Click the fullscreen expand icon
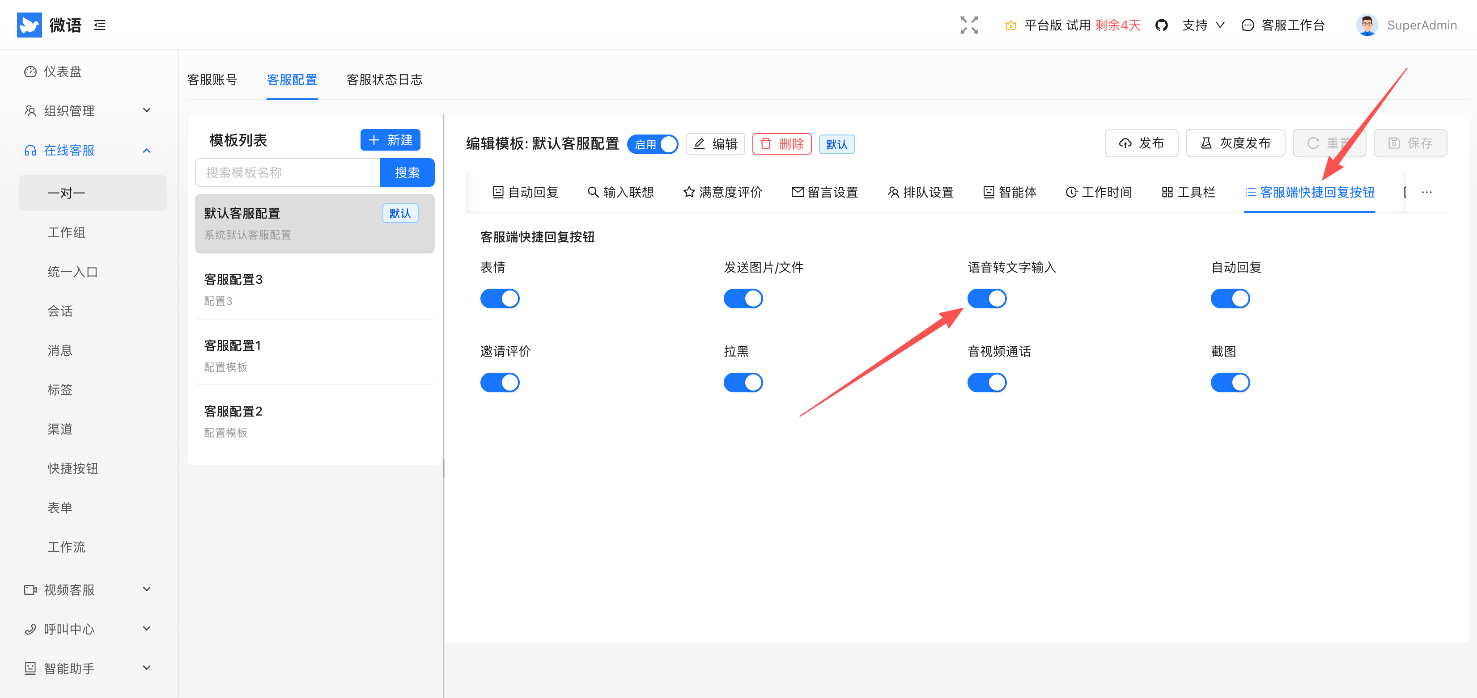 tap(969, 25)
